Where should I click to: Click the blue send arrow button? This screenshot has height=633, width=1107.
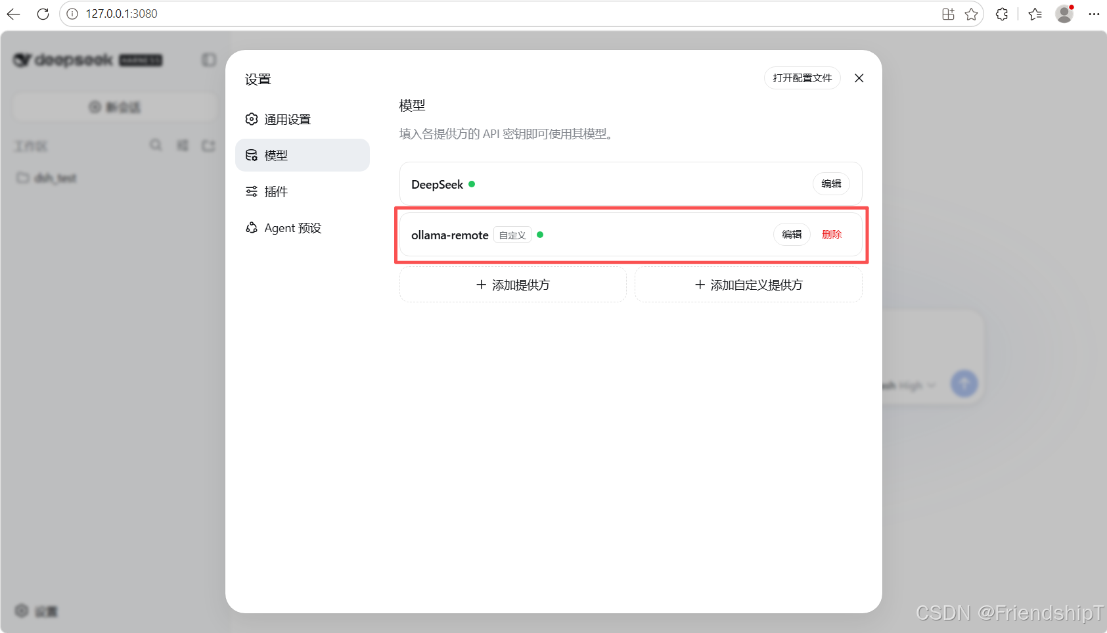coord(964,383)
